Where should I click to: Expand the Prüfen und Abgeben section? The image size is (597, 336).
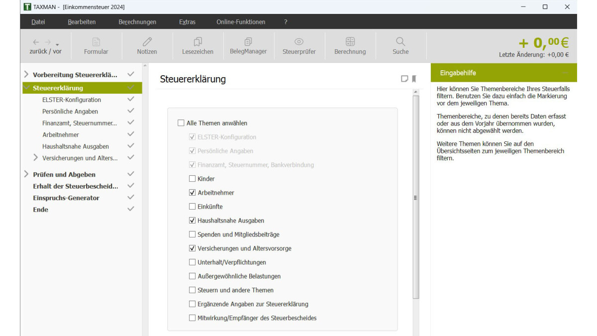26,174
